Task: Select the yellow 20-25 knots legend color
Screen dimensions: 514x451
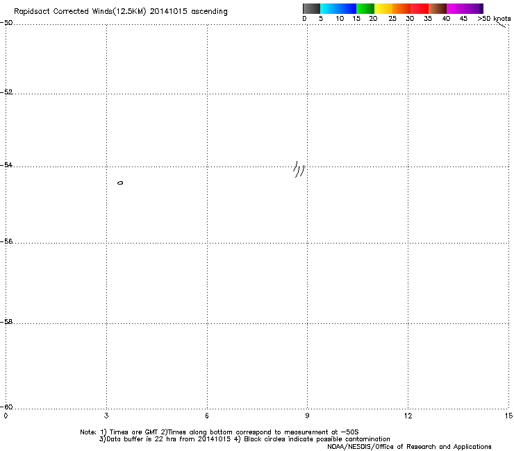Action: (x=383, y=8)
